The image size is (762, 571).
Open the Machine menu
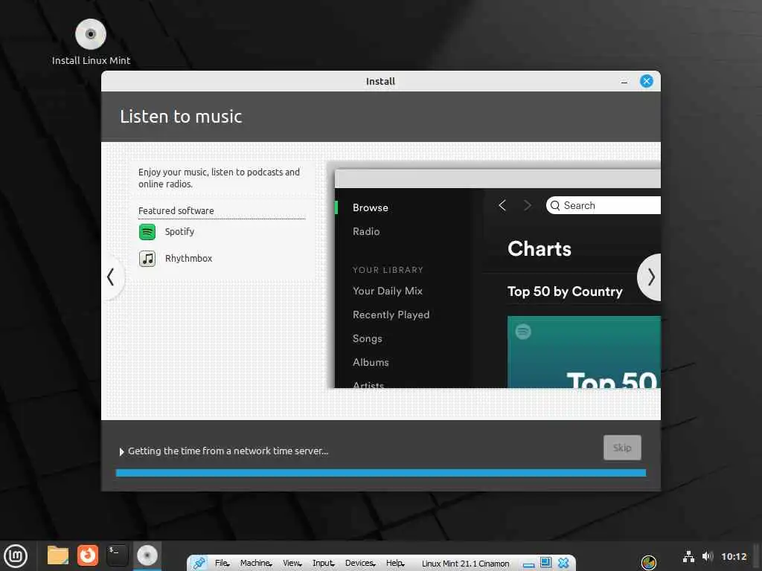[256, 564]
